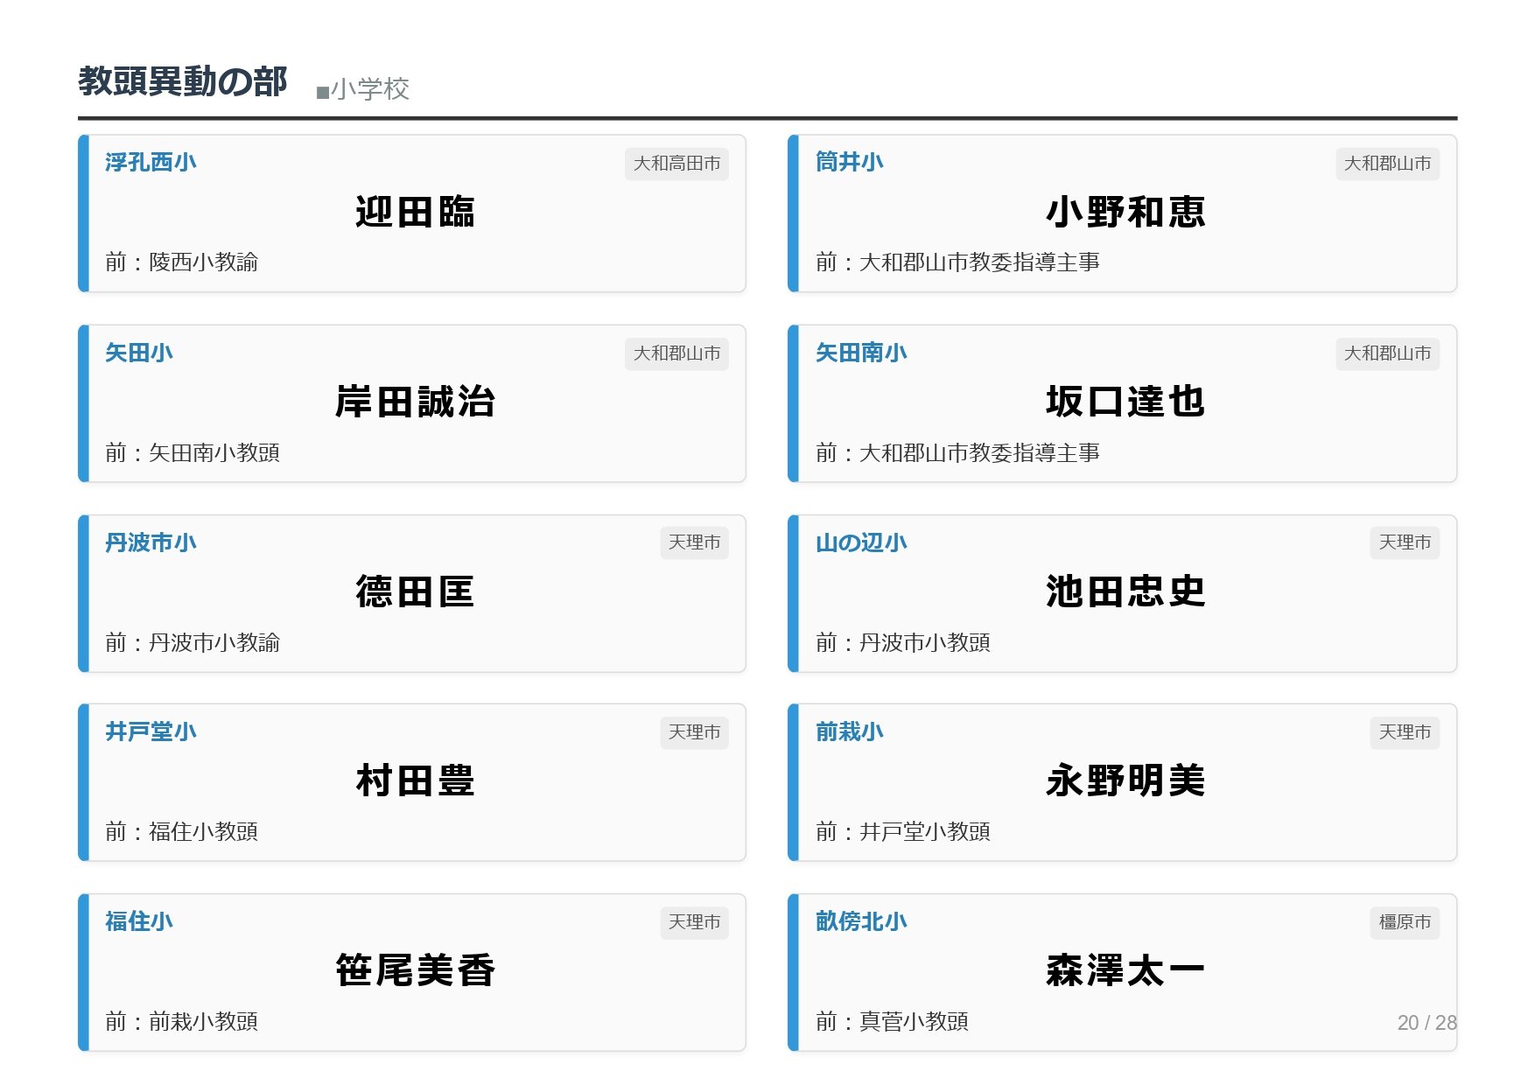Select 坂口達也 in the 矢田南小 card
Viewport: 1535px width, 1085px height.
[1125, 402]
